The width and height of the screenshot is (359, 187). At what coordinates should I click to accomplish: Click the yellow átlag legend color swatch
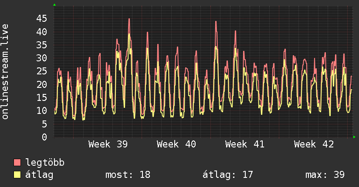coord(17,175)
